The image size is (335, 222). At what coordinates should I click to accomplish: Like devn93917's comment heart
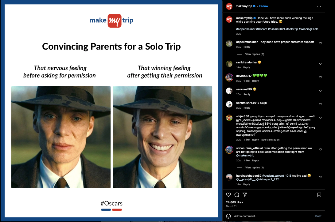point(321,77)
